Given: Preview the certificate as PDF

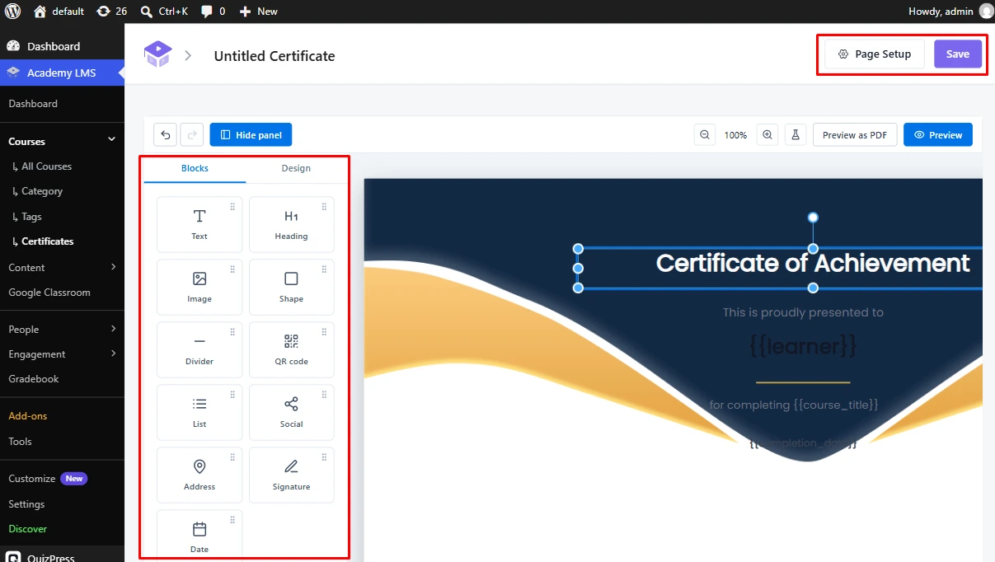Looking at the screenshot, I should click(x=855, y=134).
